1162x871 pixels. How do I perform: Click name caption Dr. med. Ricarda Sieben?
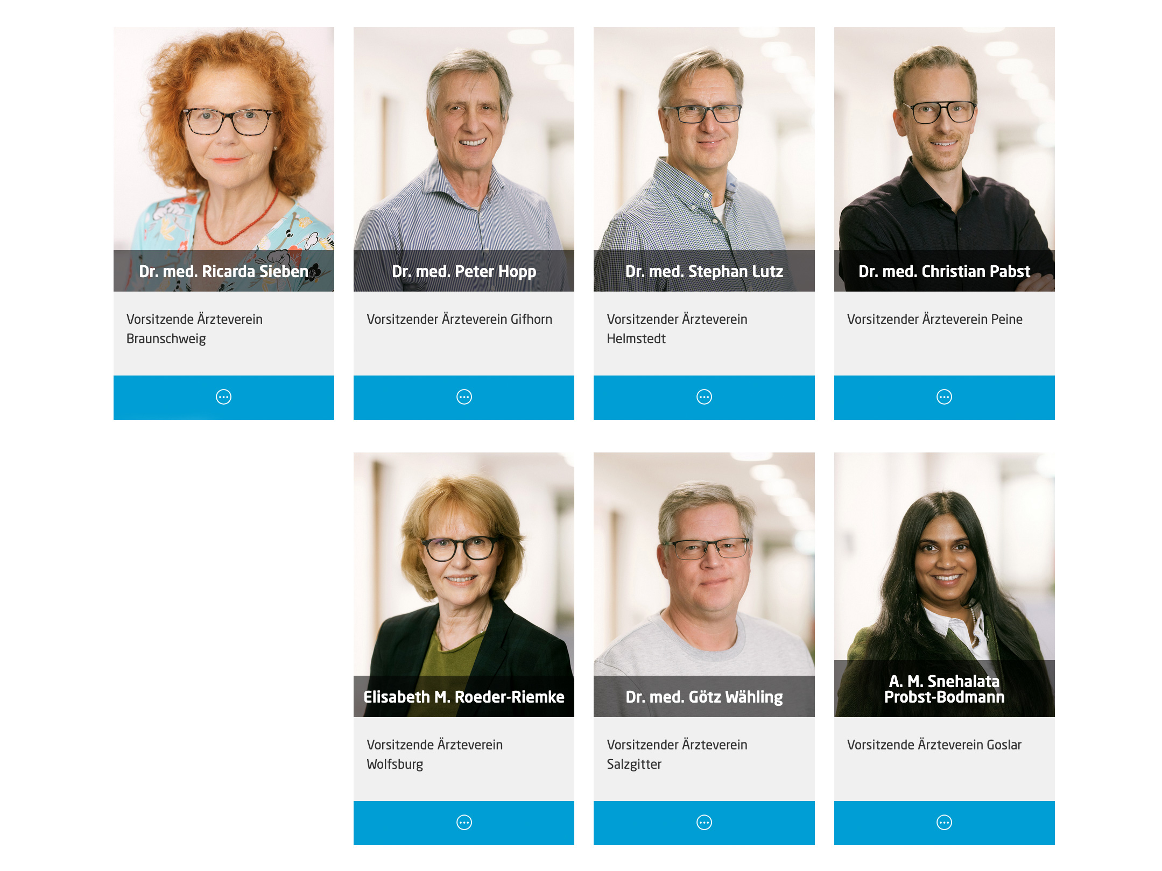click(x=223, y=271)
